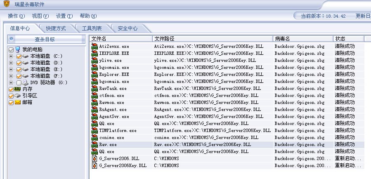The width and height of the screenshot is (371, 179).
Task: Click the 引导区 boot sector icon
Action: coord(17,96)
